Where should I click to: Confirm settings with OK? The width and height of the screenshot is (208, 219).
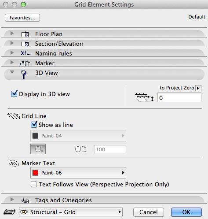pos(186,212)
